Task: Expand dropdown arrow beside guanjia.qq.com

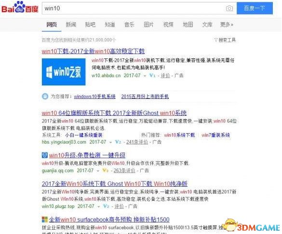Action: [x=98, y=171]
